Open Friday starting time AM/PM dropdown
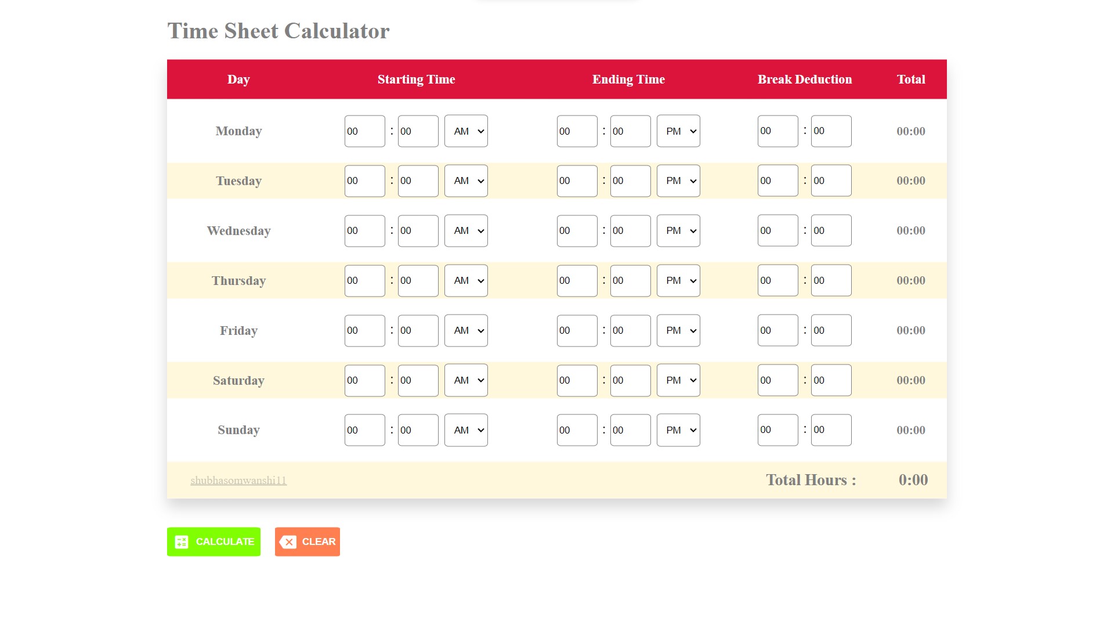Screen dimensions: 1114x621 point(466,331)
